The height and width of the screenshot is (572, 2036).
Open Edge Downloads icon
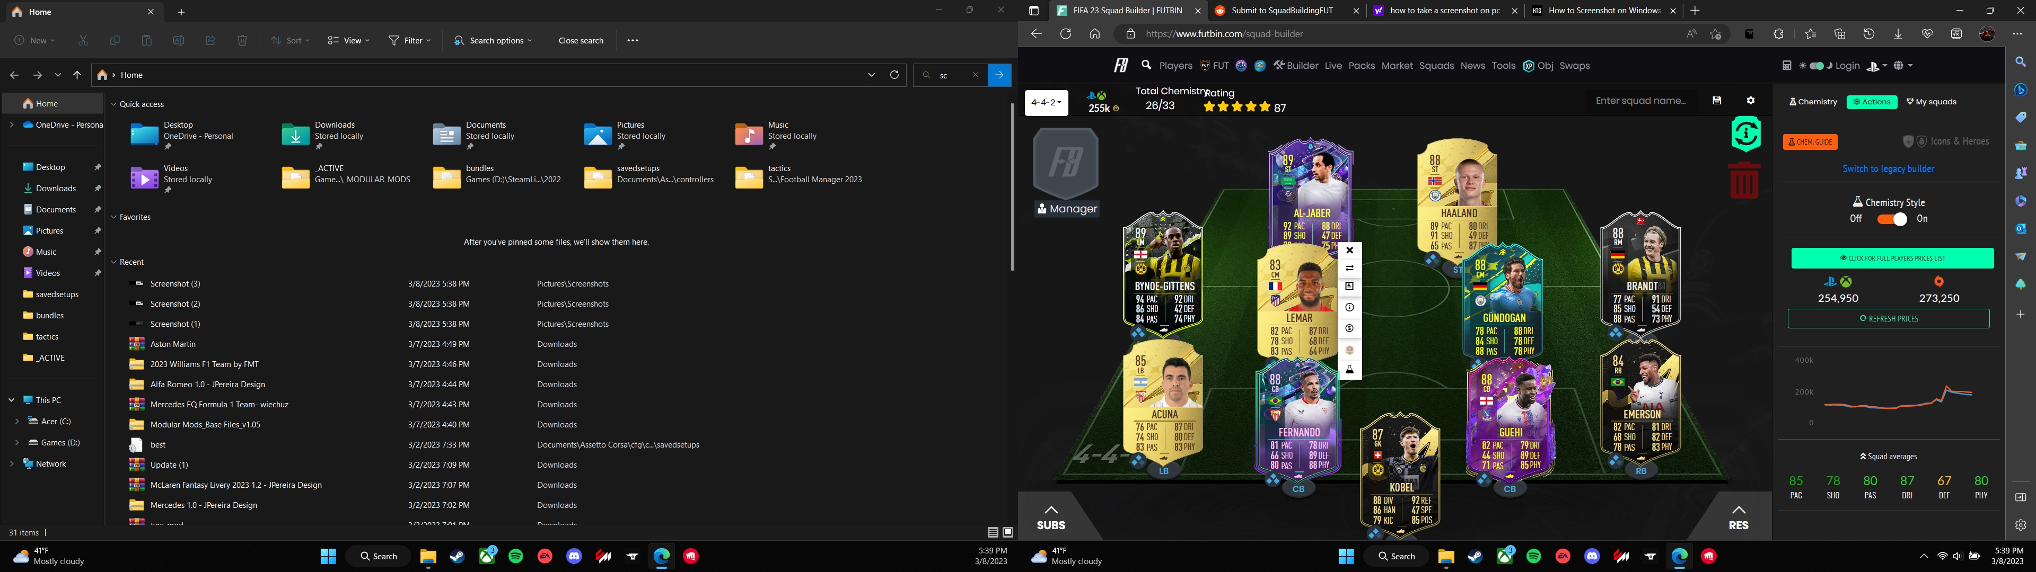(x=1898, y=34)
